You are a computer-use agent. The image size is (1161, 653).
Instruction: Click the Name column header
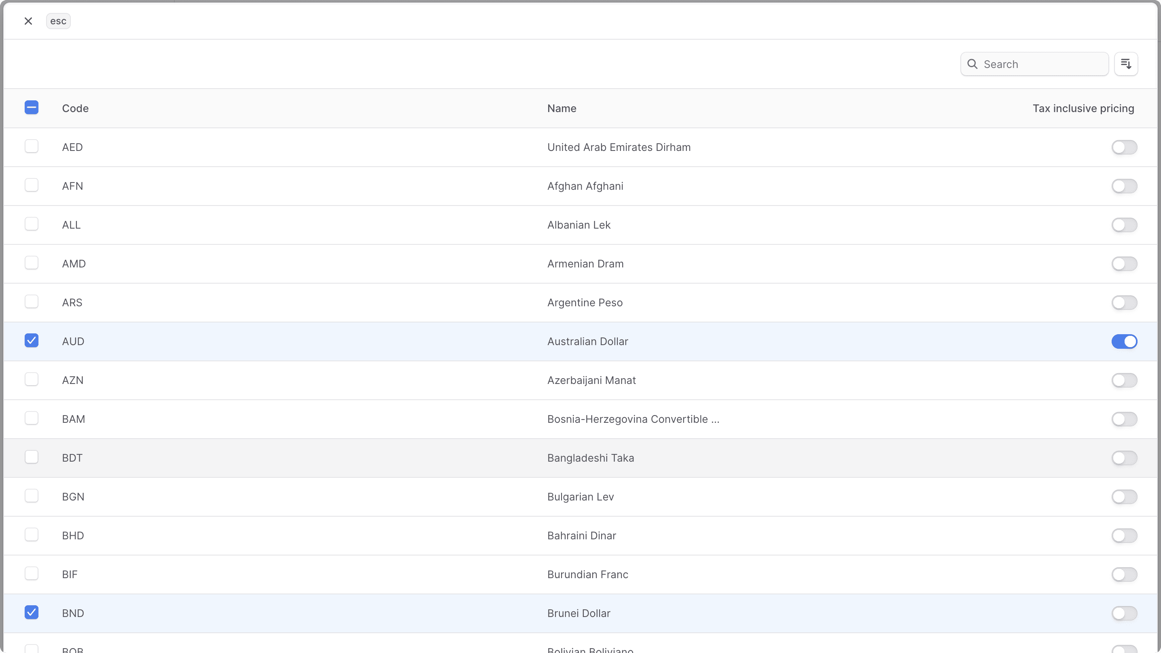tap(561, 108)
